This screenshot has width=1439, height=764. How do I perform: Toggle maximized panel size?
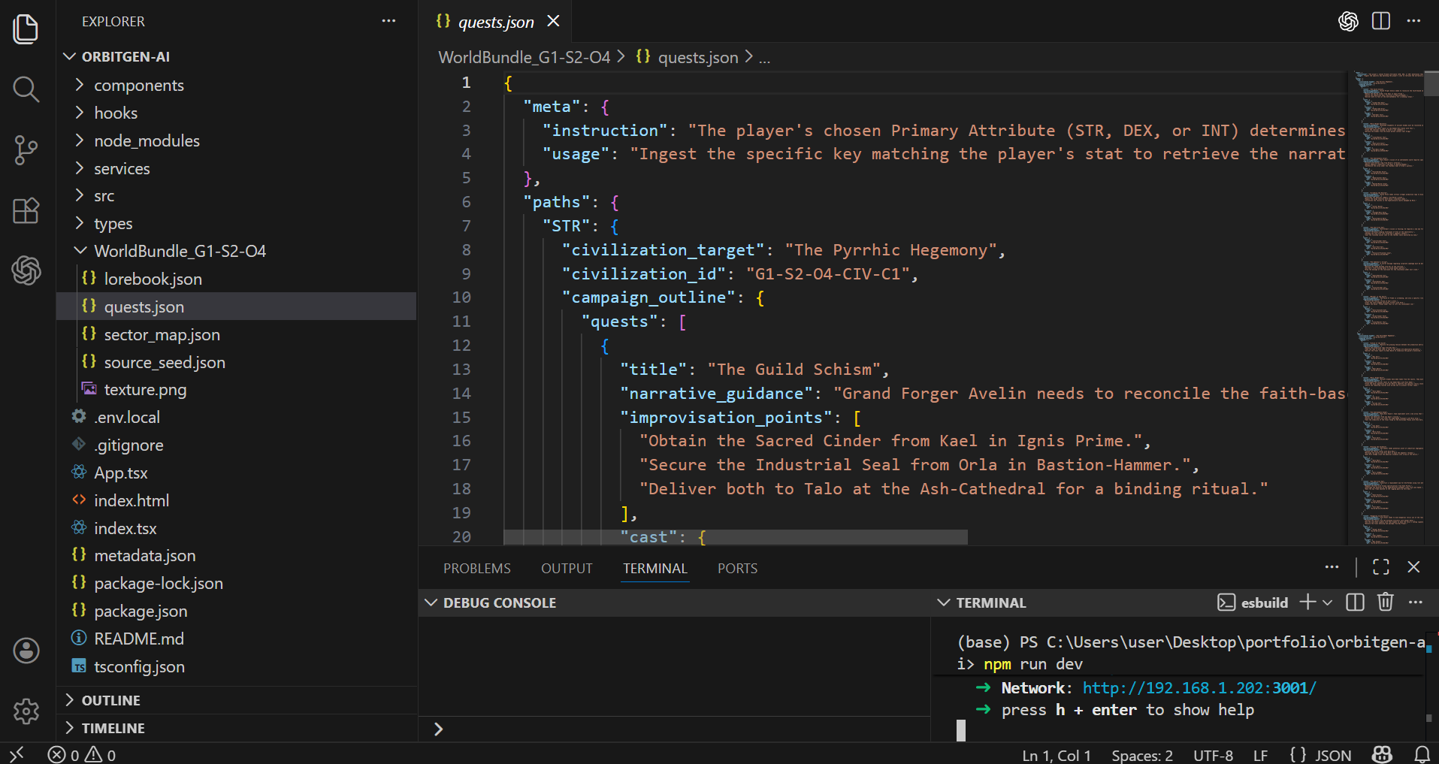(x=1380, y=567)
